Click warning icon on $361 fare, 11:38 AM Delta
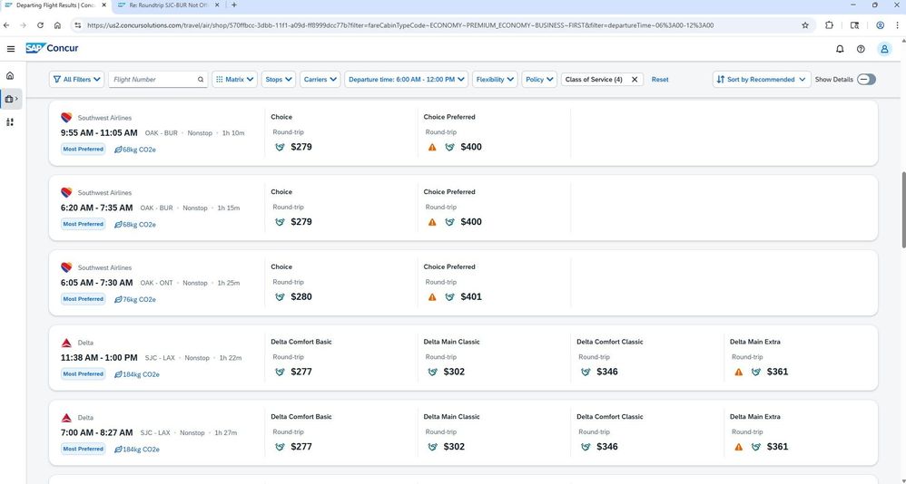 click(738, 373)
